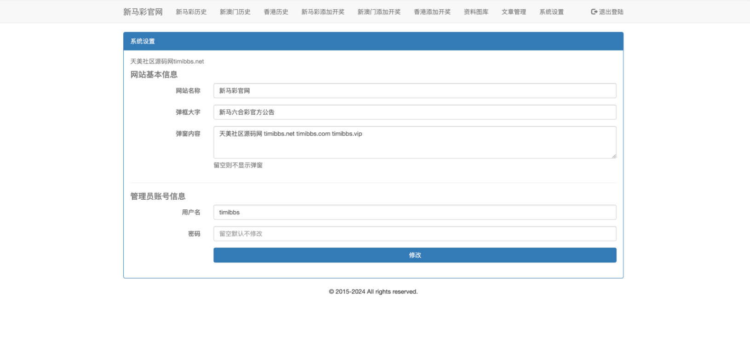
Task: Click the logout icon beside 退出登陆
Action: pos(594,12)
